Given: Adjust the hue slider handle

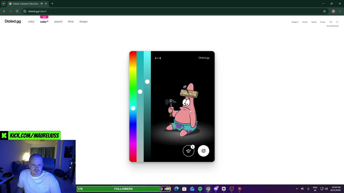Looking at the screenshot, I should coord(133,108).
